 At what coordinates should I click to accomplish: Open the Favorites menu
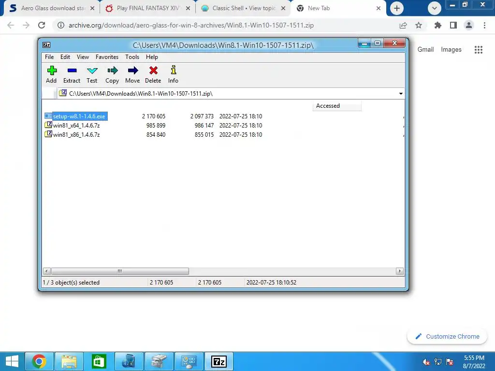tap(107, 57)
